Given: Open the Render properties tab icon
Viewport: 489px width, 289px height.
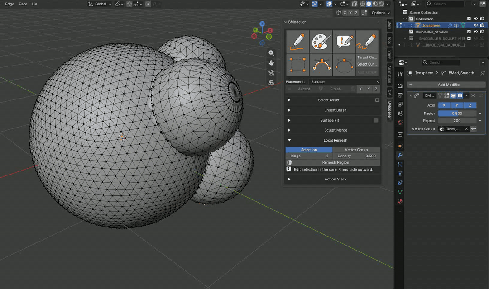Looking at the screenshot, I should [x=400, y=85].
